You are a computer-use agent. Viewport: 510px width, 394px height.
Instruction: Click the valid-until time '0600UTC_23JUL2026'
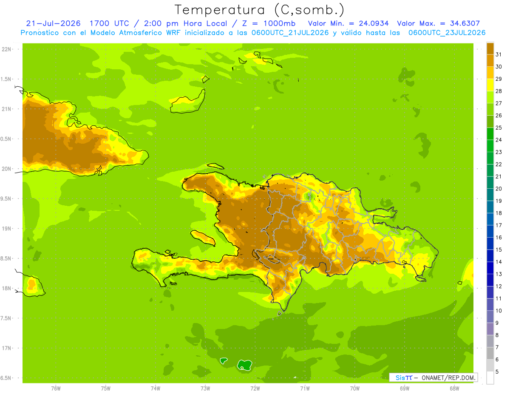tap(447, 32)
